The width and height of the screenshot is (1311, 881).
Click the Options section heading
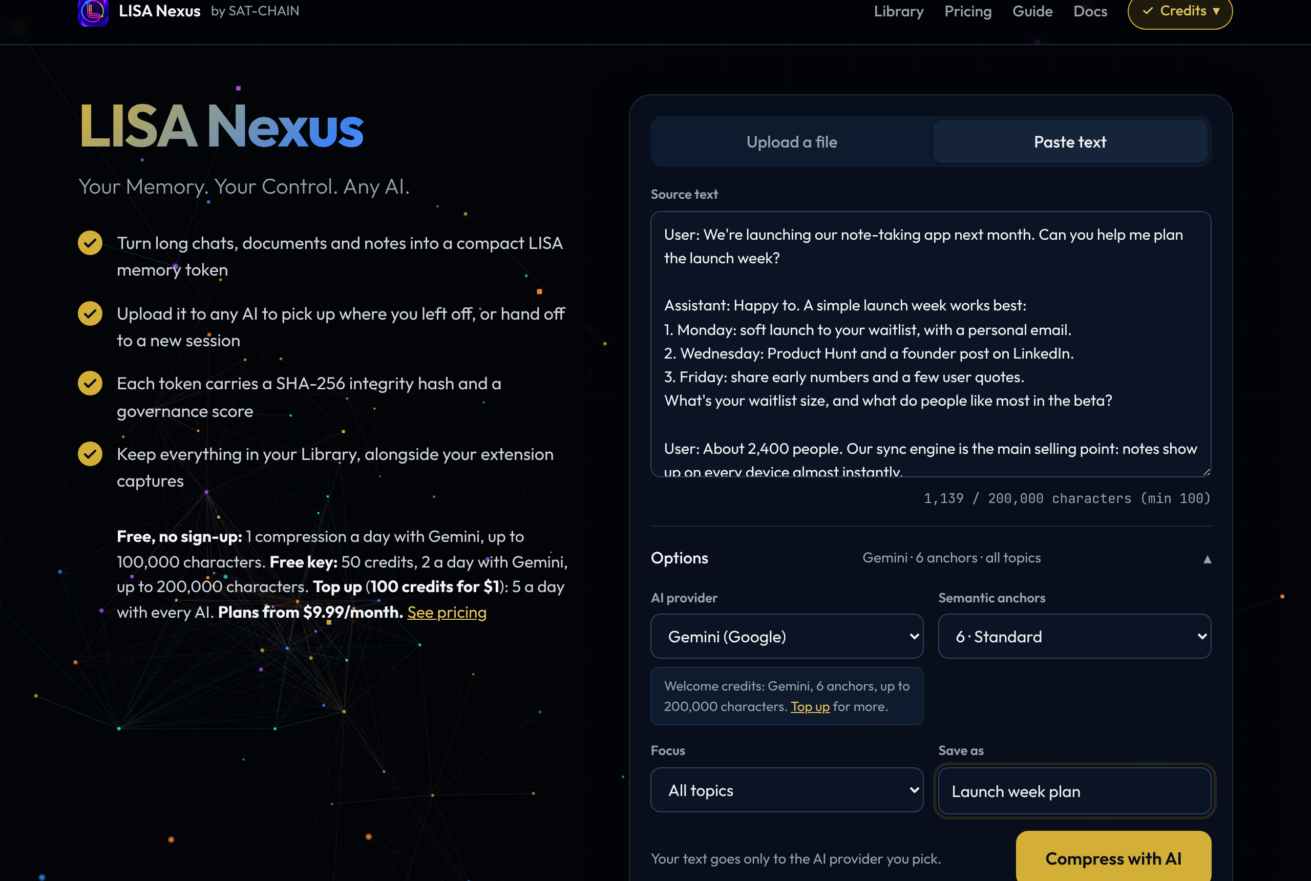[679, 558]
